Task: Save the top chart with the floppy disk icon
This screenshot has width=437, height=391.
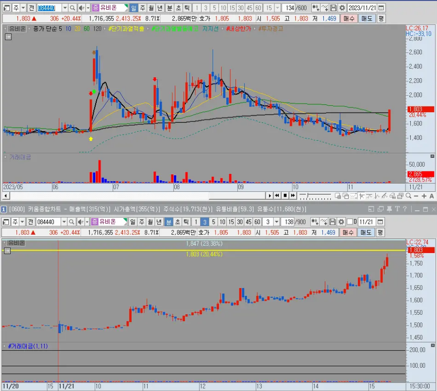Action: pyautogui.click(x=333, y=8)
